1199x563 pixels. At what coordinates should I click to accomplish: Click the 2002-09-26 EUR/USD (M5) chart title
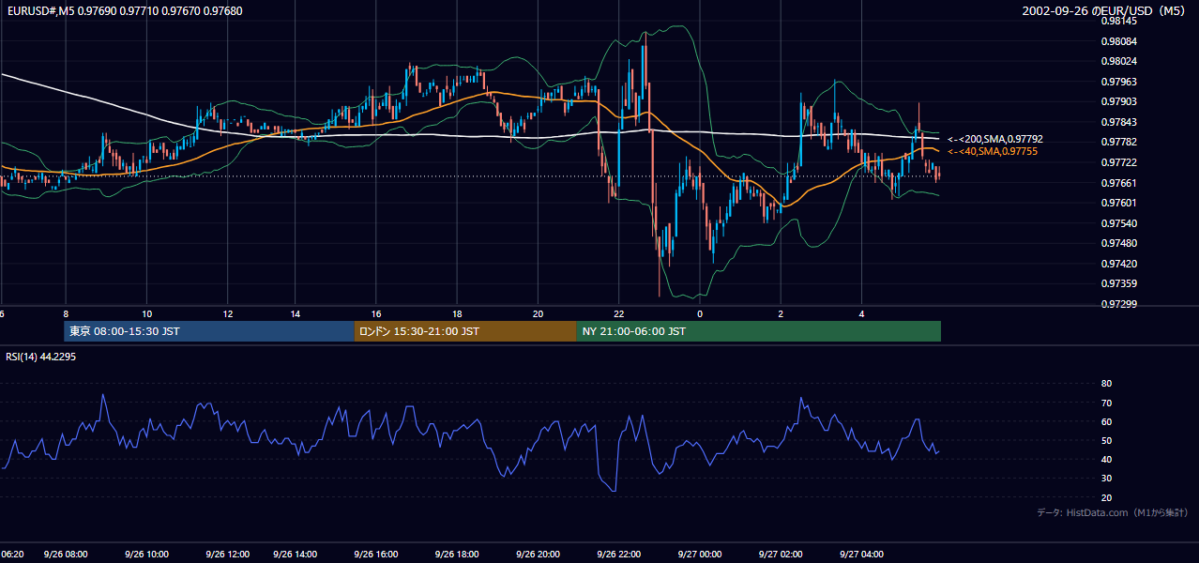pos(1105,10)
